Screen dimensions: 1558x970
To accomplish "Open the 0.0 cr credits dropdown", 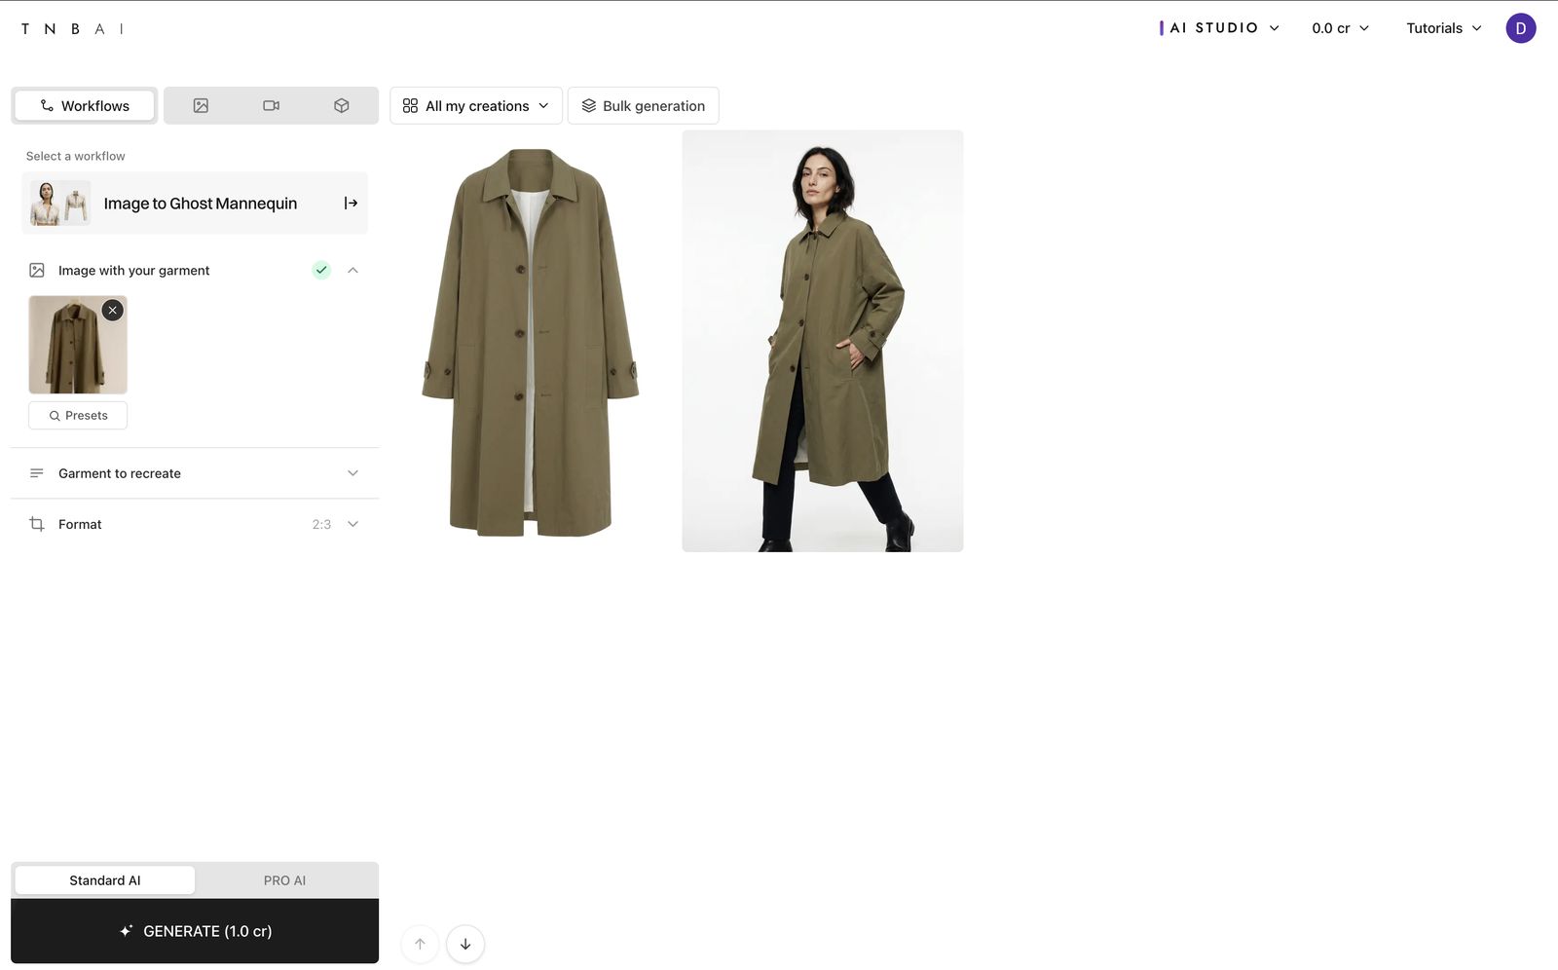I will pos(1340,28).
